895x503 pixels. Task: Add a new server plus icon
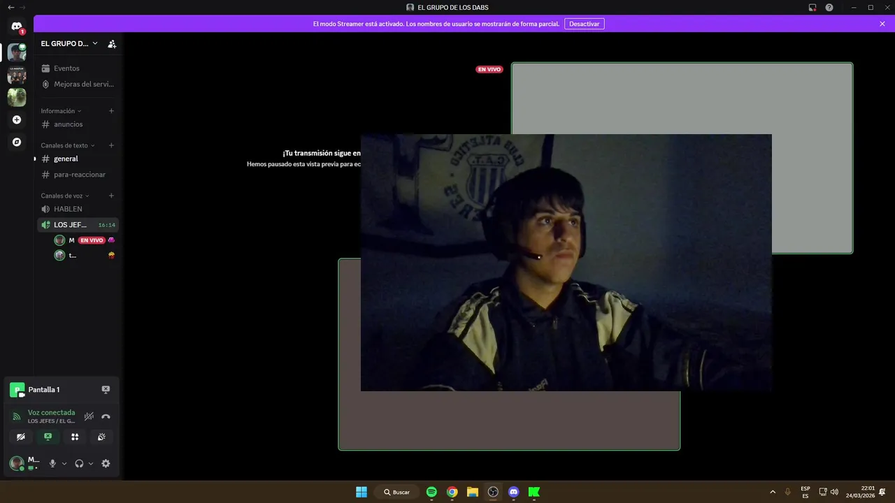click(x=17, y=119)
